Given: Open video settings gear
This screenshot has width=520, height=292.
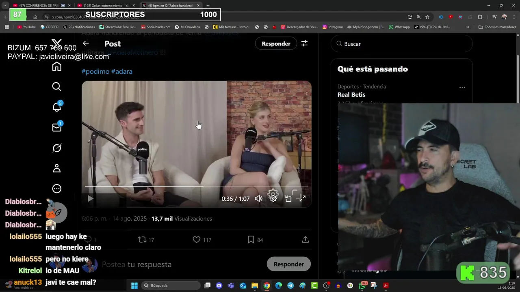Looking at the screenshot, I should (x=273, y=198).
